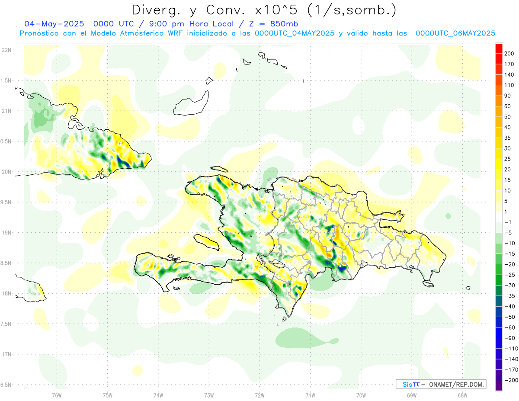Click the "21N" latitude label
This screenshot has height=401, width=519.
point(6,111)
